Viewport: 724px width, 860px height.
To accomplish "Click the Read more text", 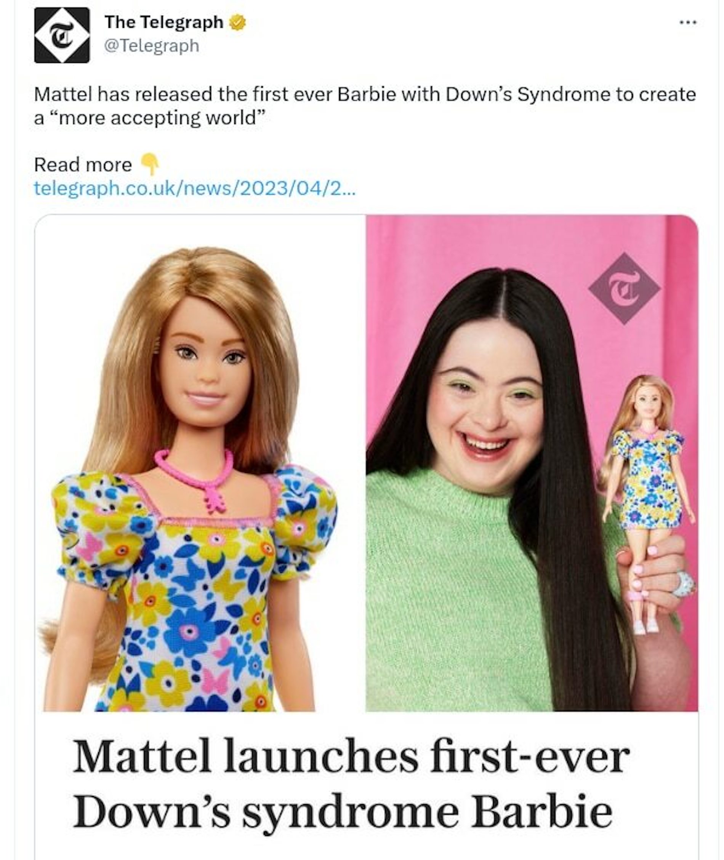I will click(83, 165).
